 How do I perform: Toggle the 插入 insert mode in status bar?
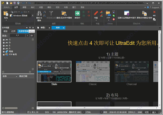tap(154, 112)
